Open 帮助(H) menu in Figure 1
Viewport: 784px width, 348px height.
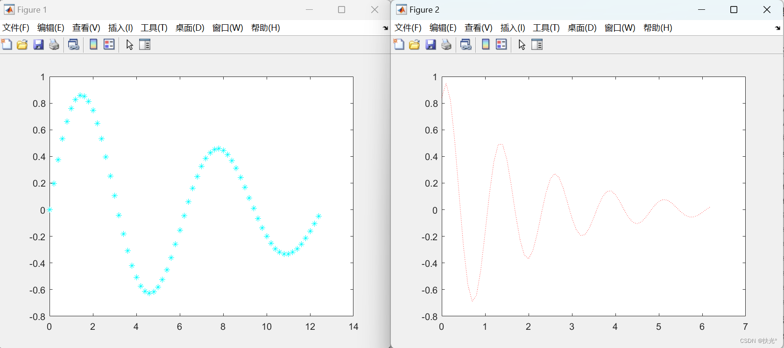(x=266, y=28)
